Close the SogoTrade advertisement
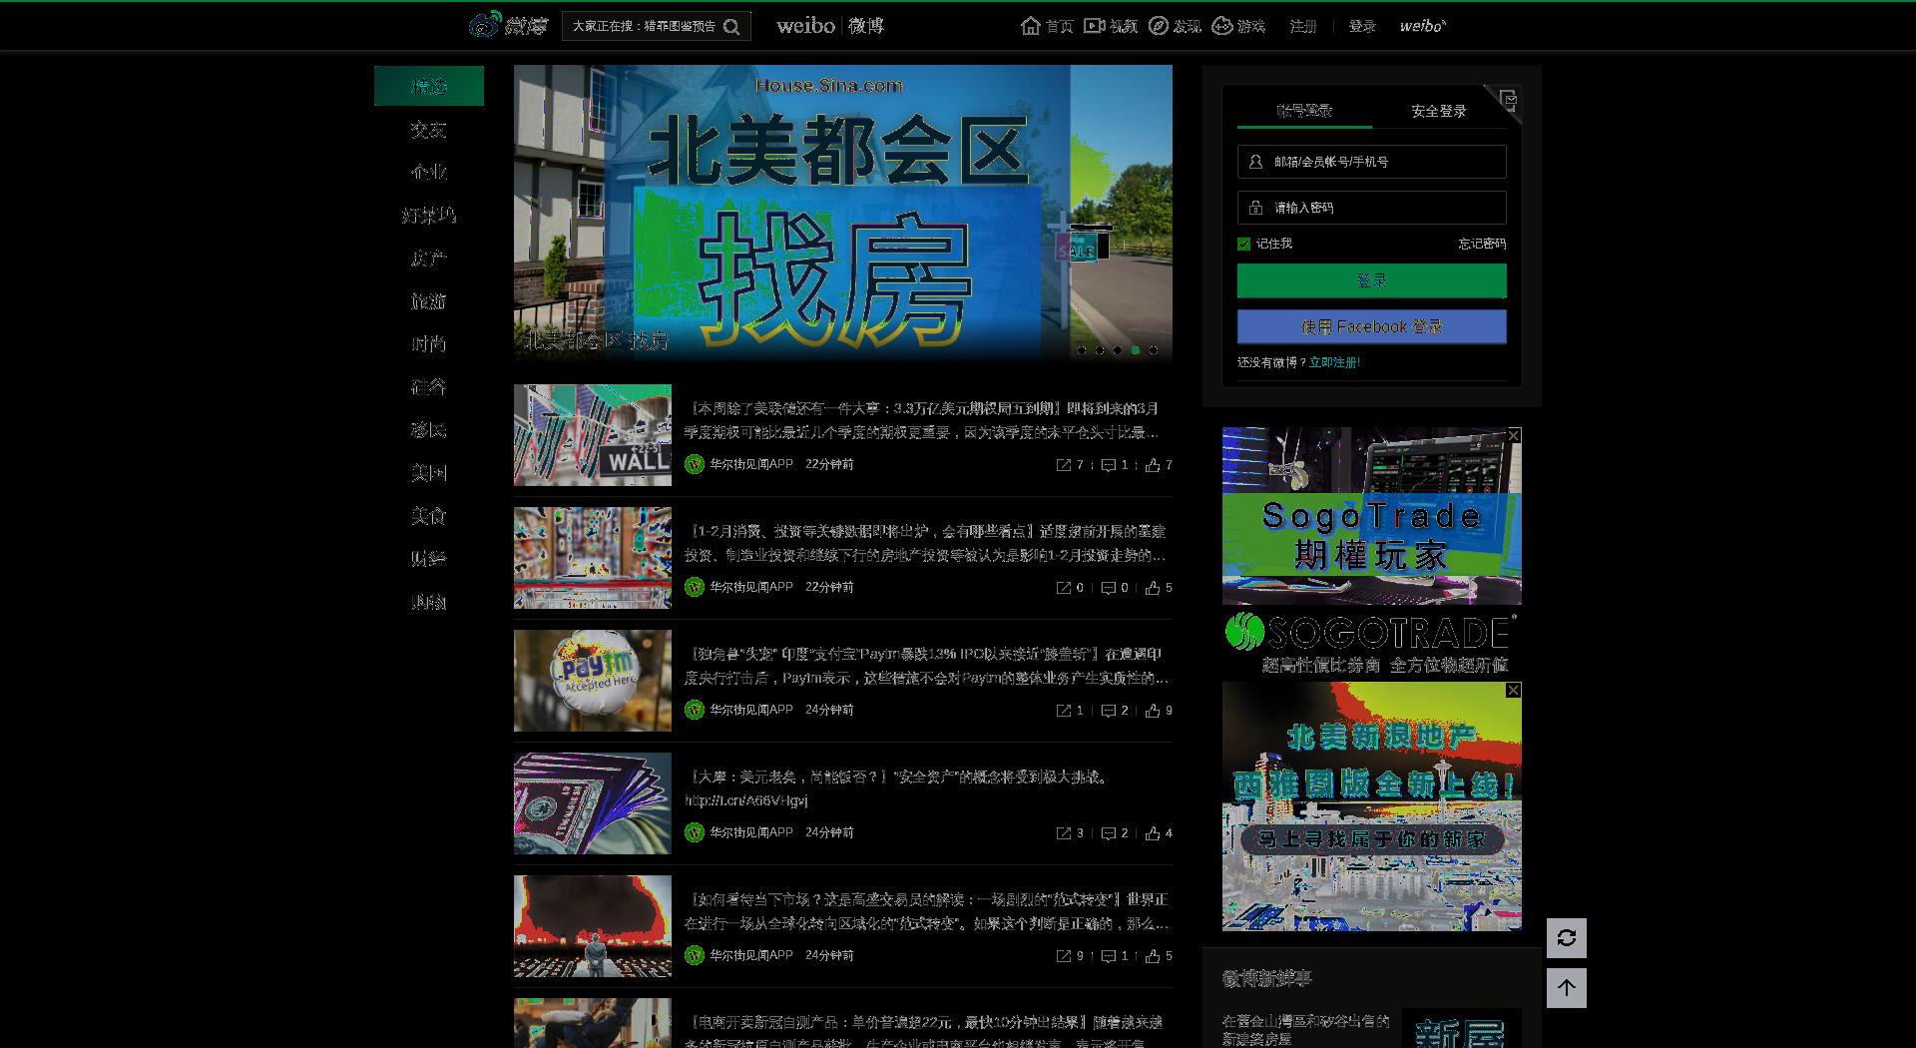The image size is (1916, 1048). (1514, 435)
